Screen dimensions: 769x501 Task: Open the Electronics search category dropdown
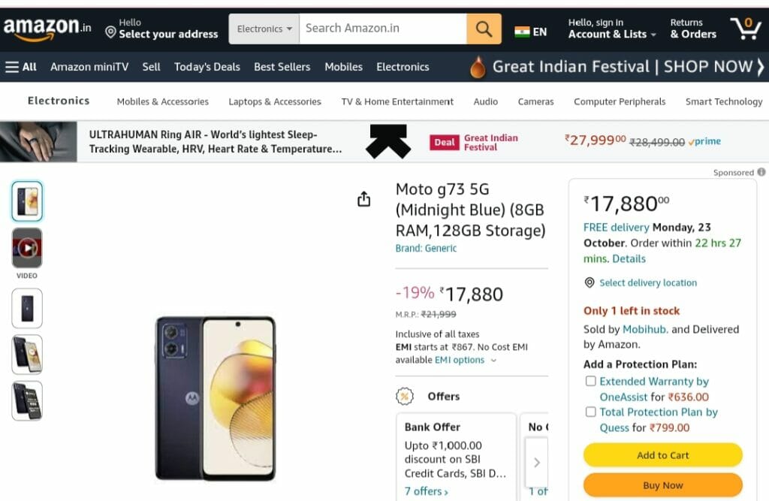[x=264, y=29]
